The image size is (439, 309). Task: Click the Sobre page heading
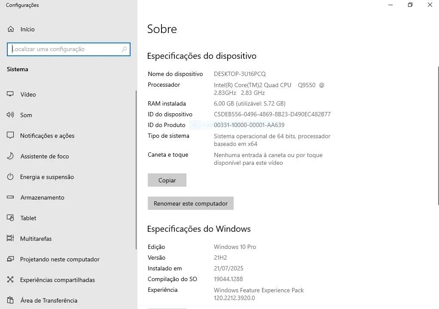tap(162, 29)
